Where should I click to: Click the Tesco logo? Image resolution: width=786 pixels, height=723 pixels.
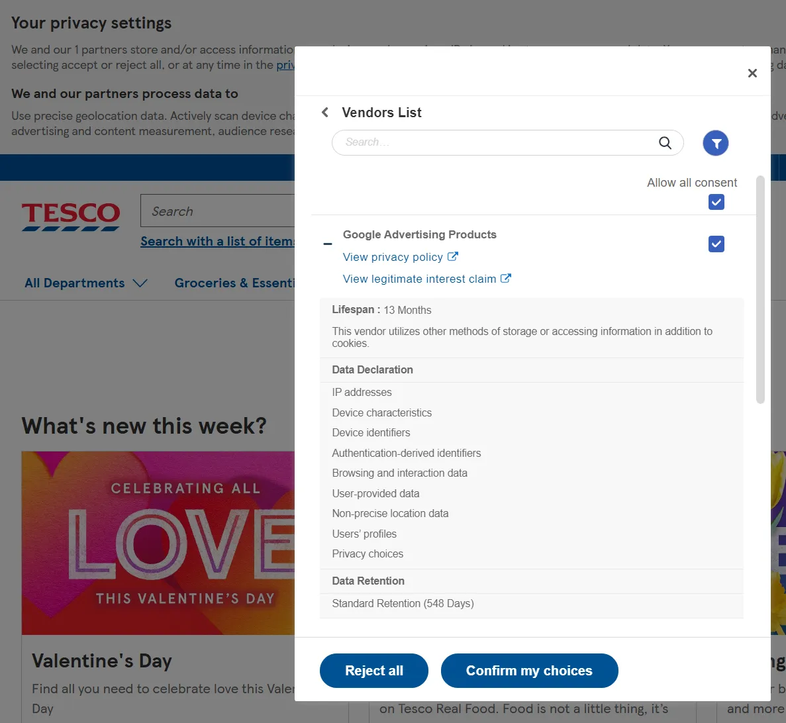click(70, 215)
